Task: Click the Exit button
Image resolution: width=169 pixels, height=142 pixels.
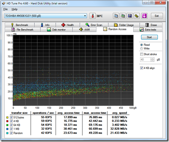Action: [x=157, y=16]
